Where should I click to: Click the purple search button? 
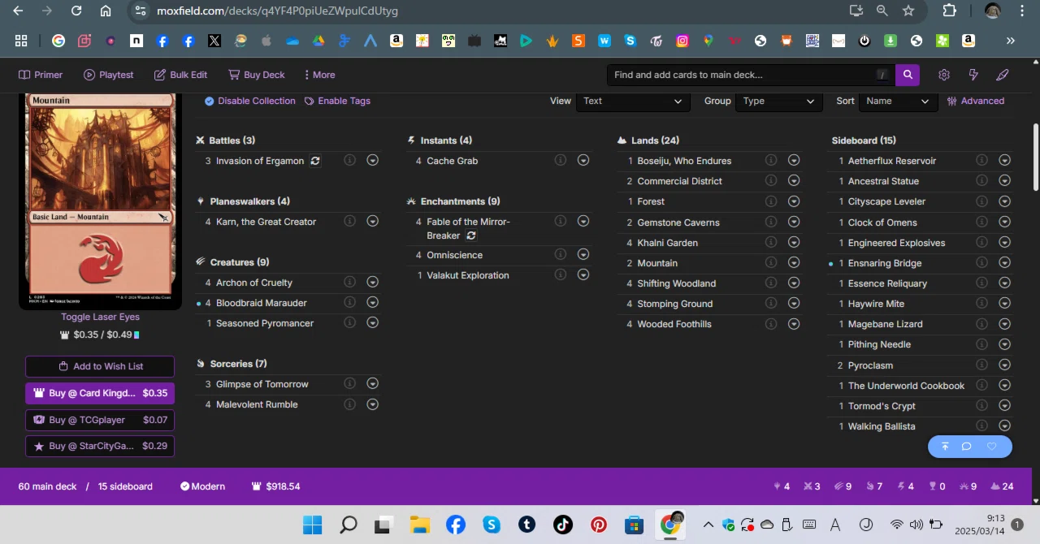point(908,75)
